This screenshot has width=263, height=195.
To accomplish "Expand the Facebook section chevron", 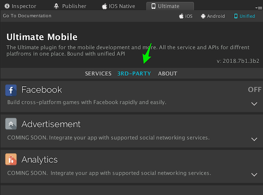I will pos(254,104).
